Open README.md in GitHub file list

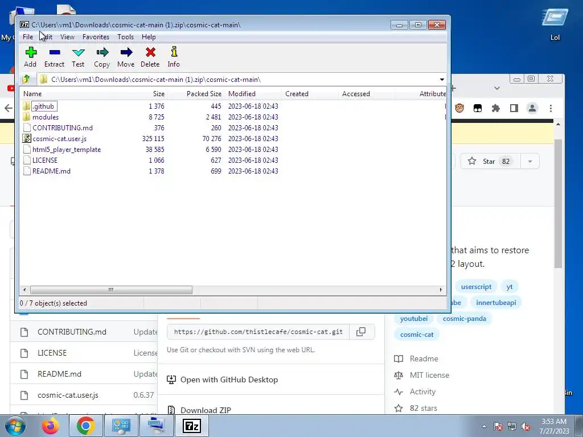point(59,374)
